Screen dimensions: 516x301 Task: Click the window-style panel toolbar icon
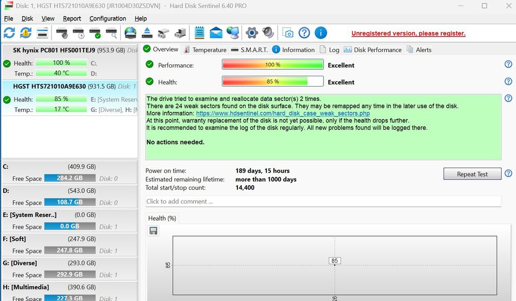coord(42,33)
